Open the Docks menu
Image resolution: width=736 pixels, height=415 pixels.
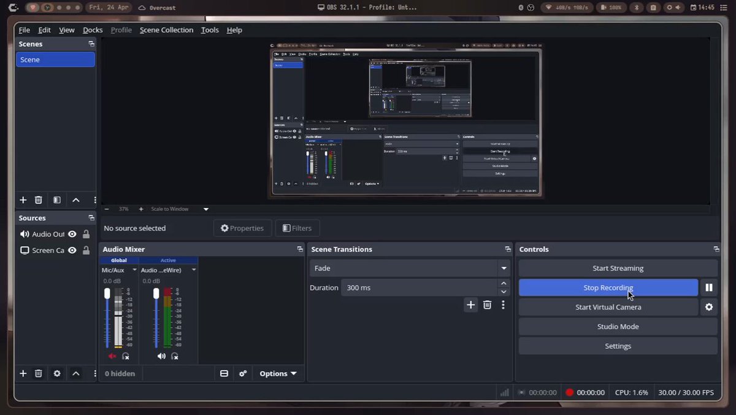tap(93, 30)
